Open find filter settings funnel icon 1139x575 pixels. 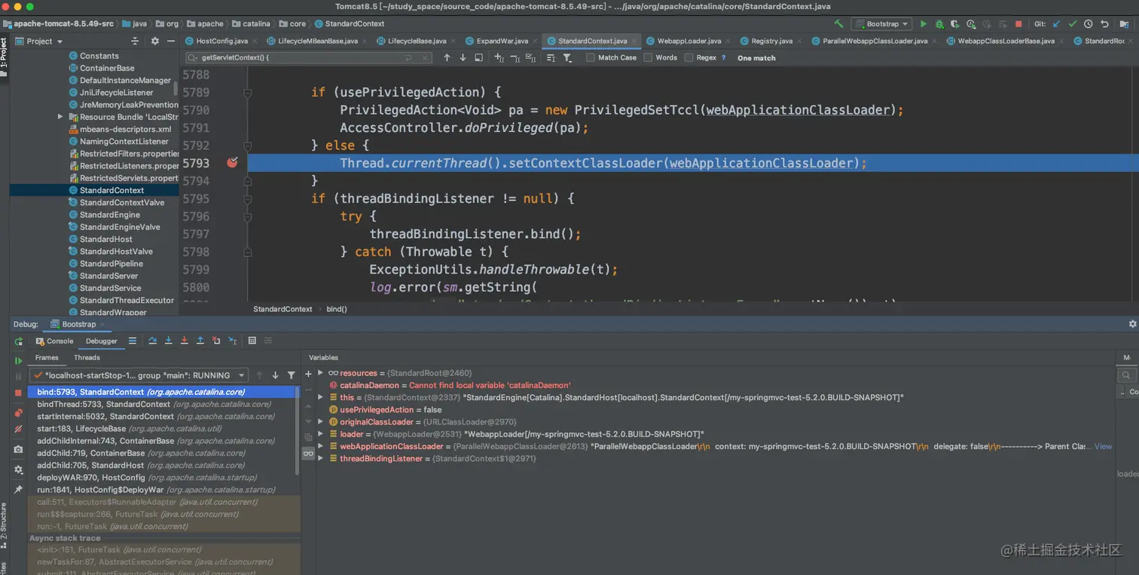tap(567, 57)
